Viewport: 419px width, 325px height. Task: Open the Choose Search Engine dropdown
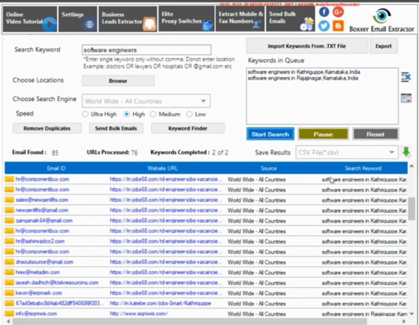[x=146, y=101]
